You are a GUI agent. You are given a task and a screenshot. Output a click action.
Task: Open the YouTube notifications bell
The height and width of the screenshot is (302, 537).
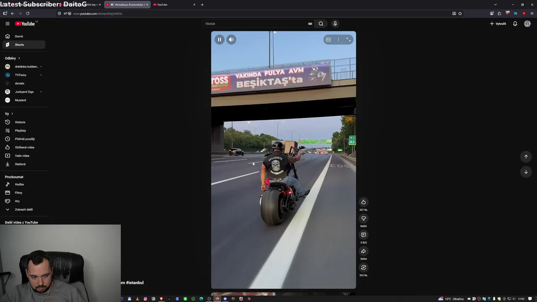pyautogui.click(x=515, y=23)
